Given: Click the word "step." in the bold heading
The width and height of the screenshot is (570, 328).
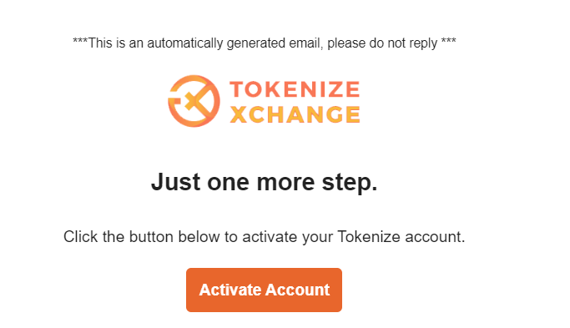Looking at the screenshot, I should pyautogui.click(x=350, y=183).
